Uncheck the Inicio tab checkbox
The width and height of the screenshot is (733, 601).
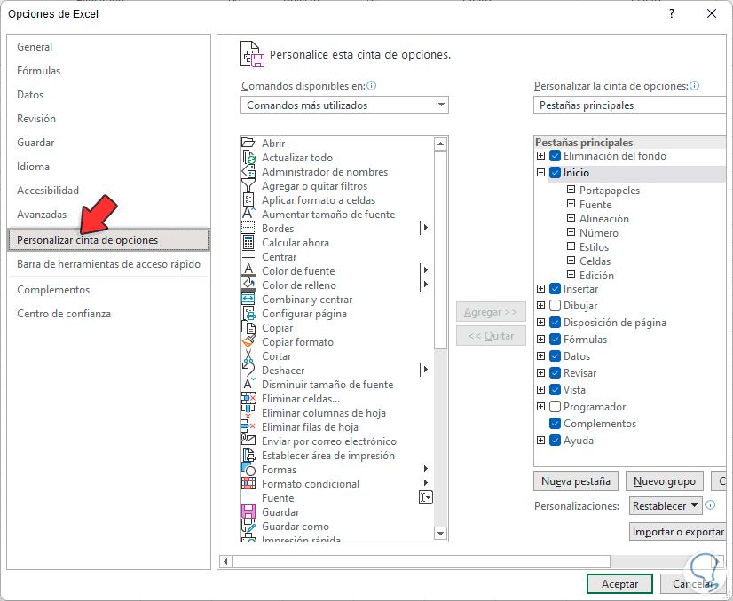pos(555,172)
